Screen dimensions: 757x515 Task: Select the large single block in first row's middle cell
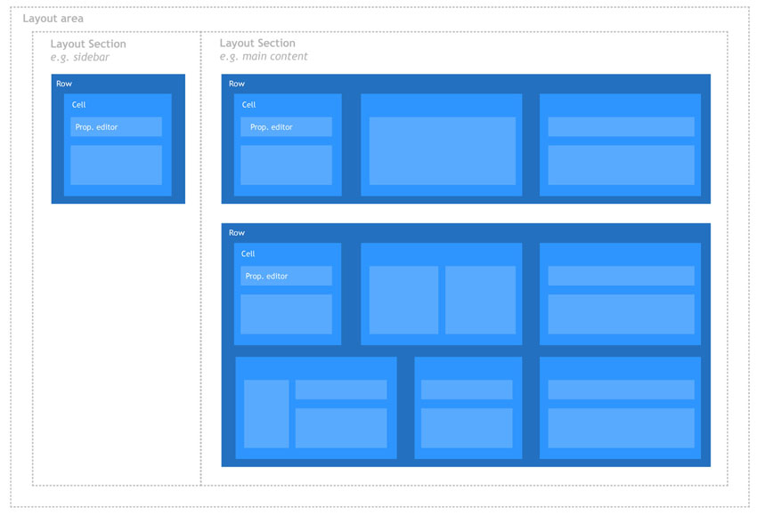coord(442,151)
